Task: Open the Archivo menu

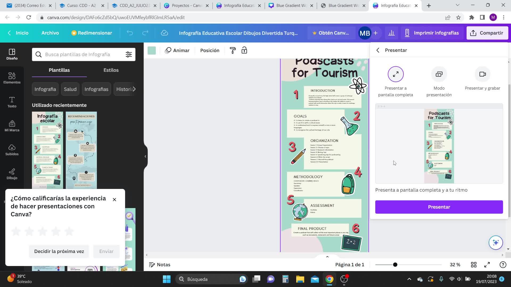Action: tap(50, 33)
